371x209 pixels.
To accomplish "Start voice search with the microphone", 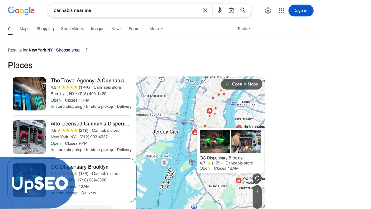I will (x=220, y=10).
